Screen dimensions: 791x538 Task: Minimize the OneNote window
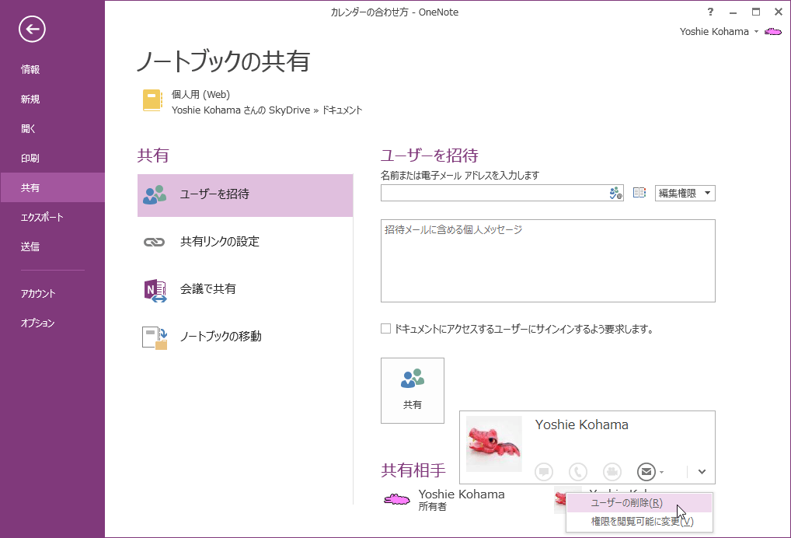click(733, 12)
